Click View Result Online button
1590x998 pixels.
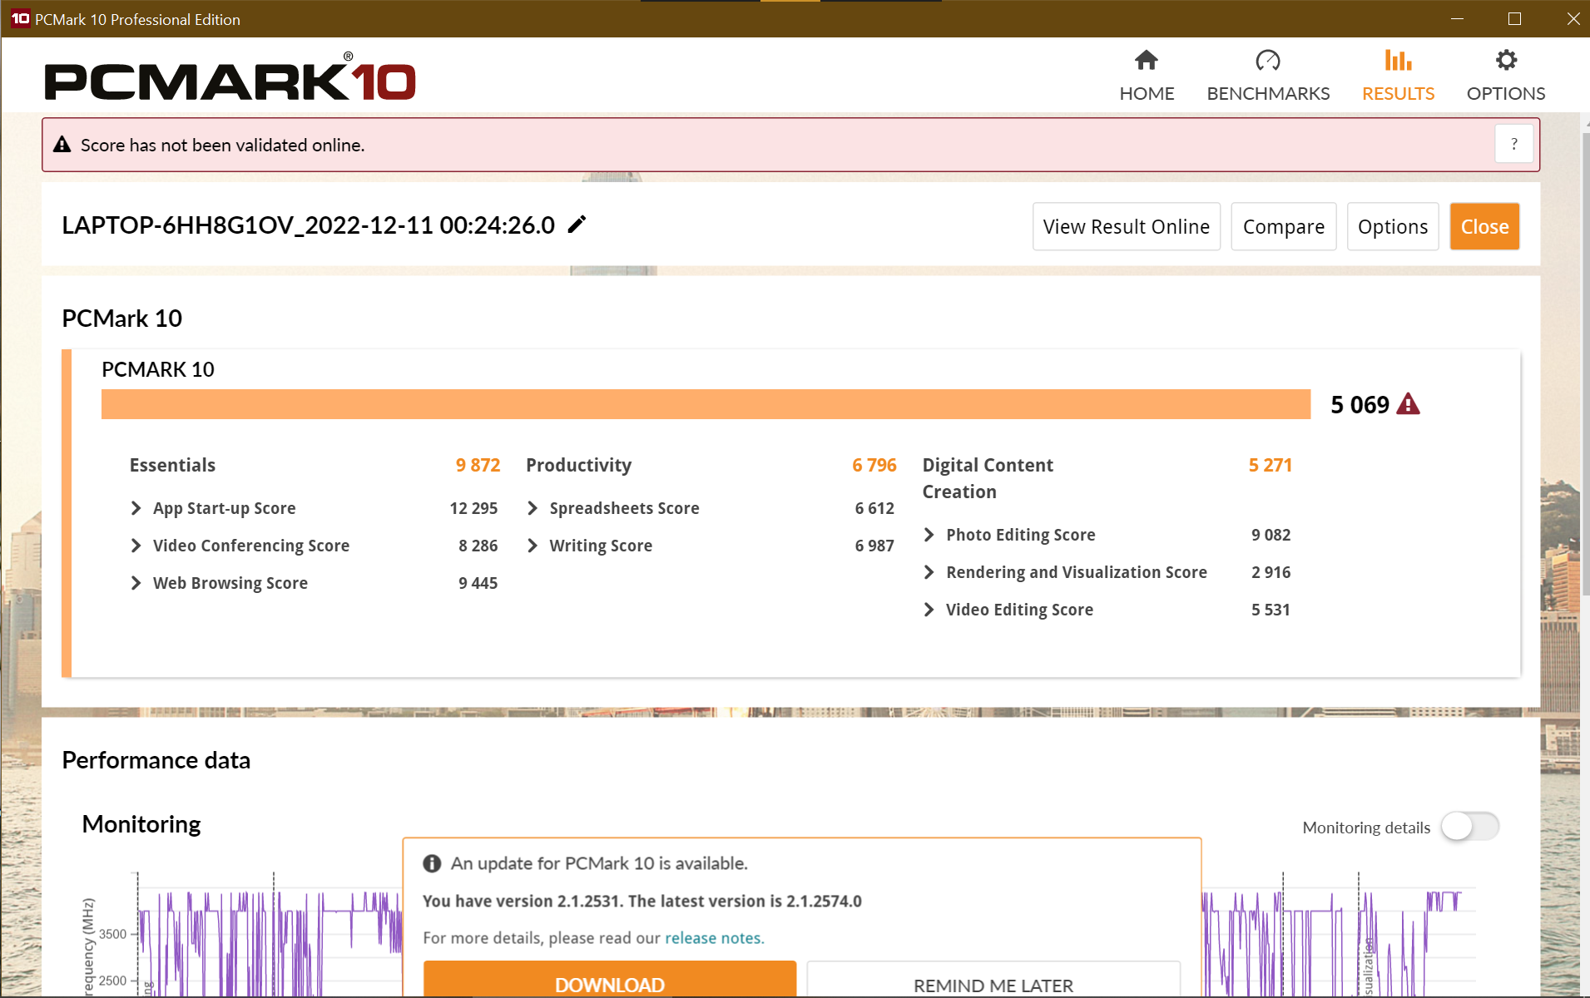pyautogui.click(x=1127, y=226)
